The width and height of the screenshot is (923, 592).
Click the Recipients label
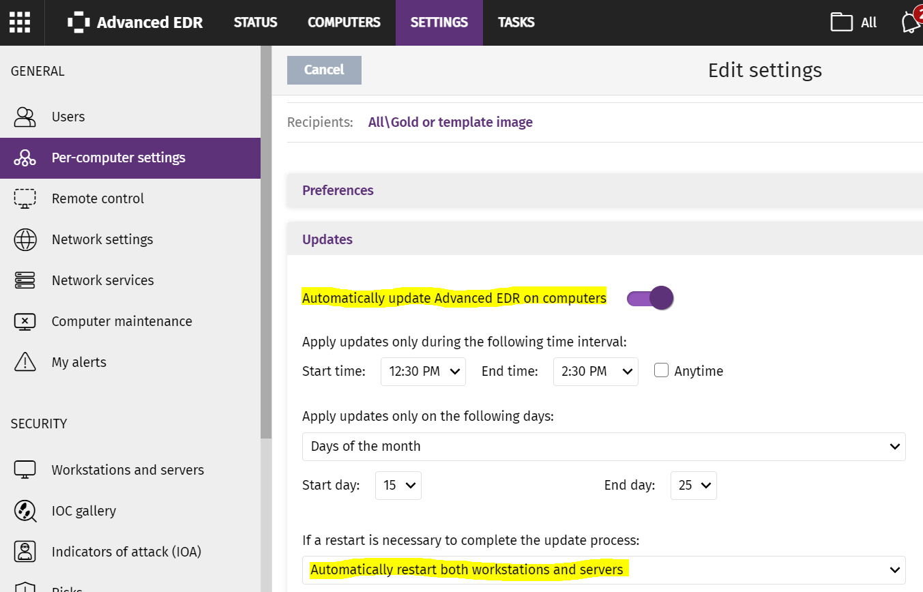point(320,122)
